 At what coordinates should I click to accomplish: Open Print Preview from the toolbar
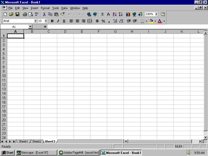pyautogui.click(x=31, y=14)
